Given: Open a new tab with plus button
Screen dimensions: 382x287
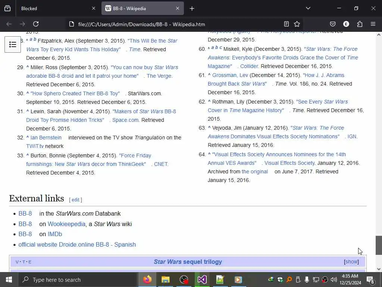Looking at the screenshot, I should coord(192,9).
